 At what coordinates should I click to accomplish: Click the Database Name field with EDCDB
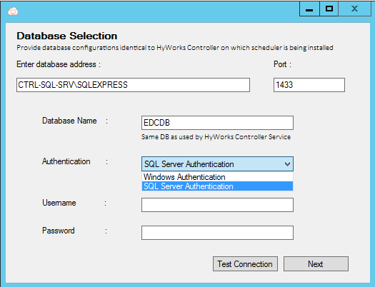pos(217,123)
